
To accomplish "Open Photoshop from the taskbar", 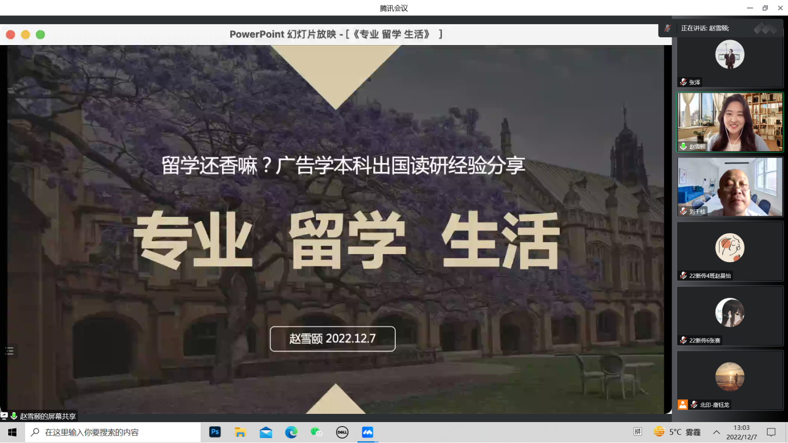I will 215,432.
